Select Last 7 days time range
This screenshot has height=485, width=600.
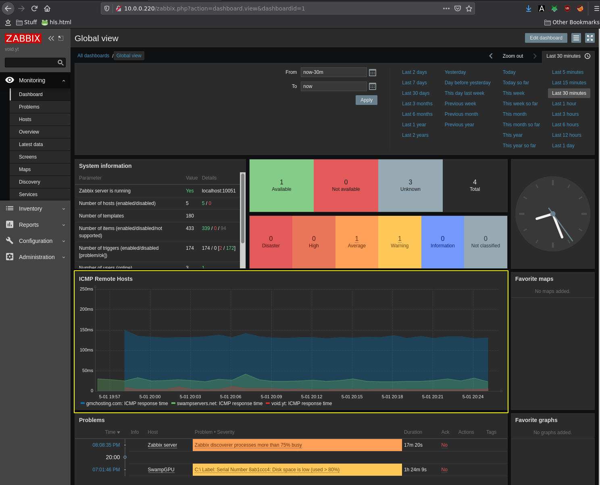(415, 83)
